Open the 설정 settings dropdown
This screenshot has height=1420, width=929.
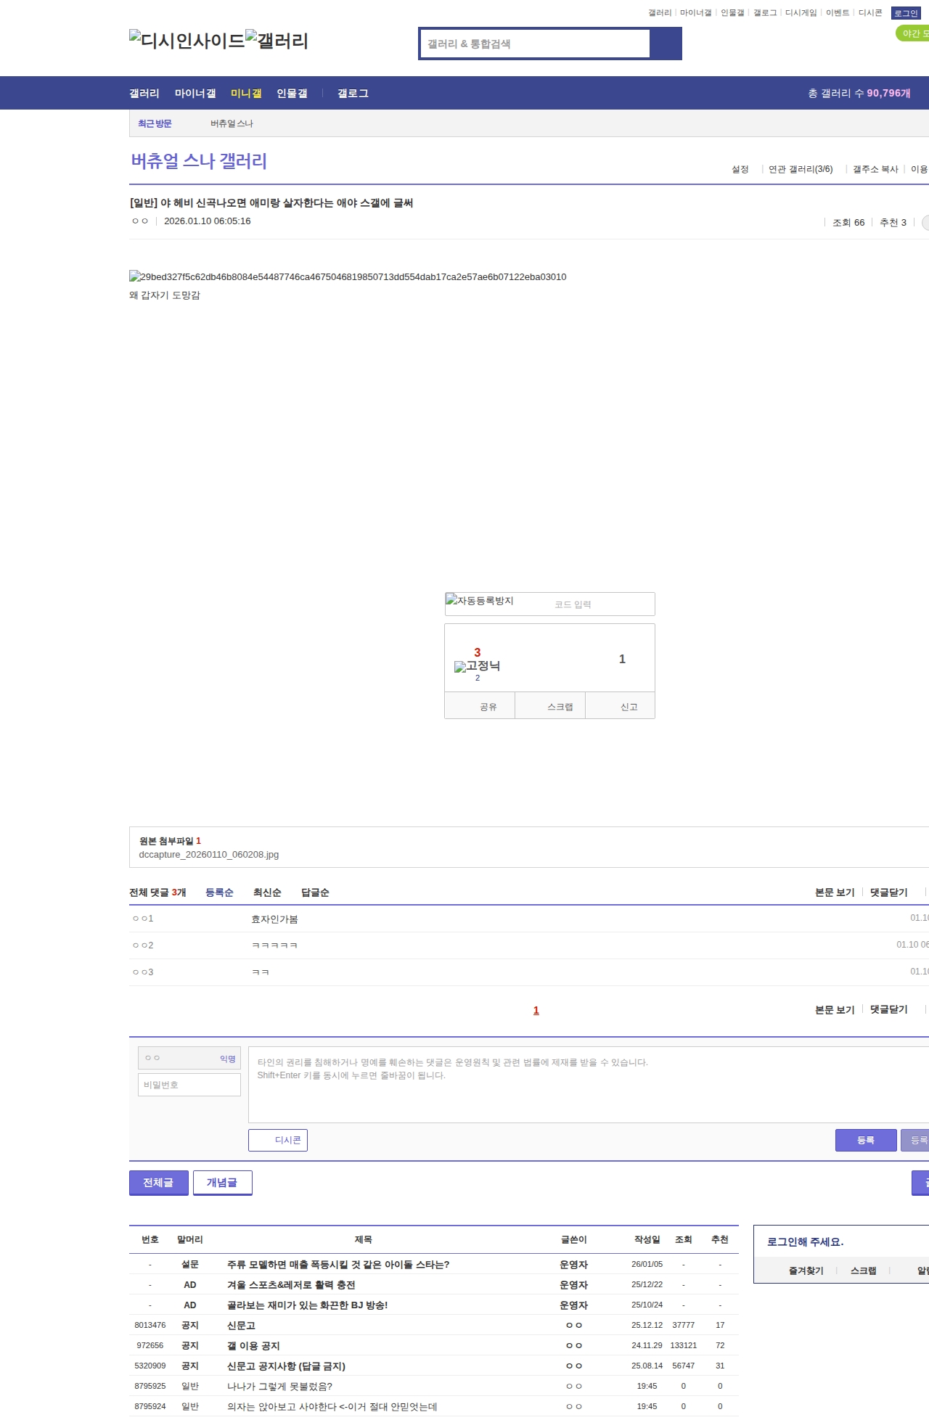coord(740,169)
